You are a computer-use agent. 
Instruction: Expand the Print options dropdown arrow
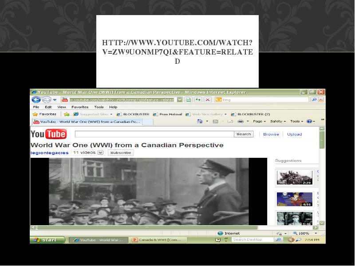coord(248,121)
